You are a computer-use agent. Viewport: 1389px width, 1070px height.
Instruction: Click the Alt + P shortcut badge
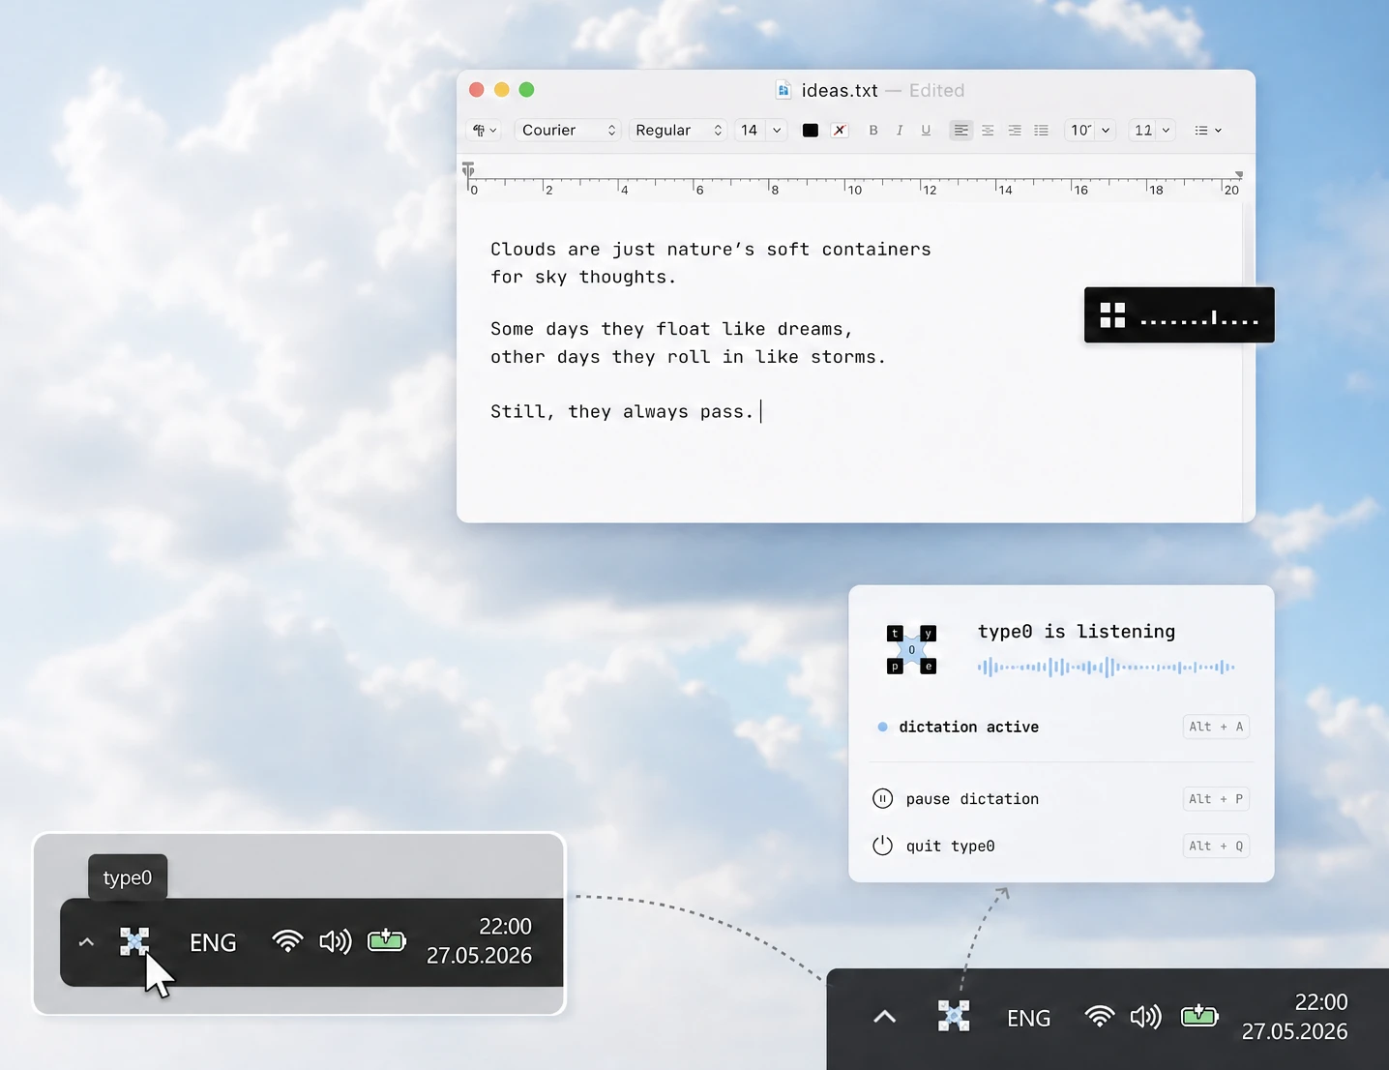pos(1216,799)
